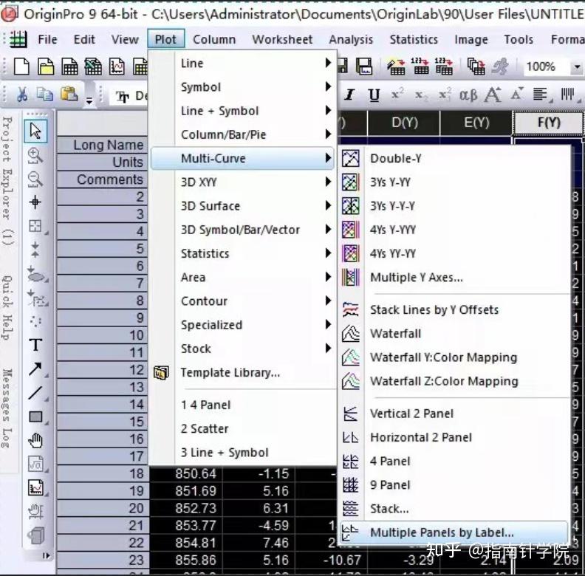Apply superscript formatting
The width and height of the screenshot is (585, 576).
coord(397,95)
